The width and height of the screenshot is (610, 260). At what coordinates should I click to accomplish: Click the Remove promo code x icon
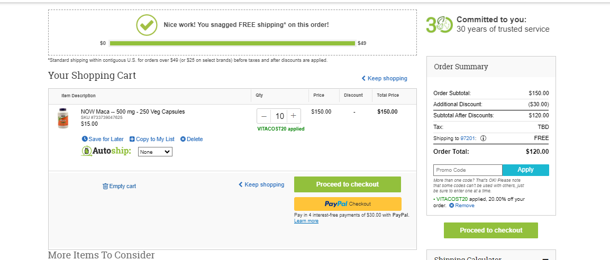click(451, 206)
